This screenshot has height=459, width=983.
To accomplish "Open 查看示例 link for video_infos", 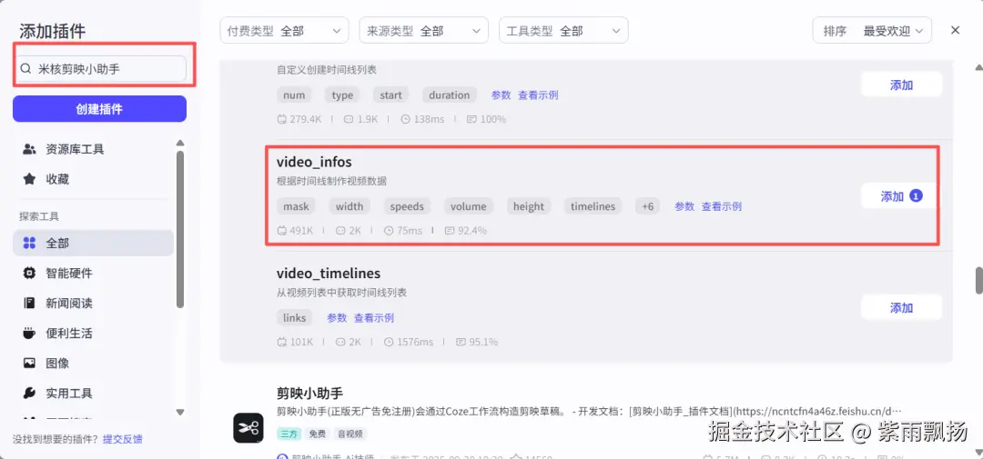I will point(722,206).
